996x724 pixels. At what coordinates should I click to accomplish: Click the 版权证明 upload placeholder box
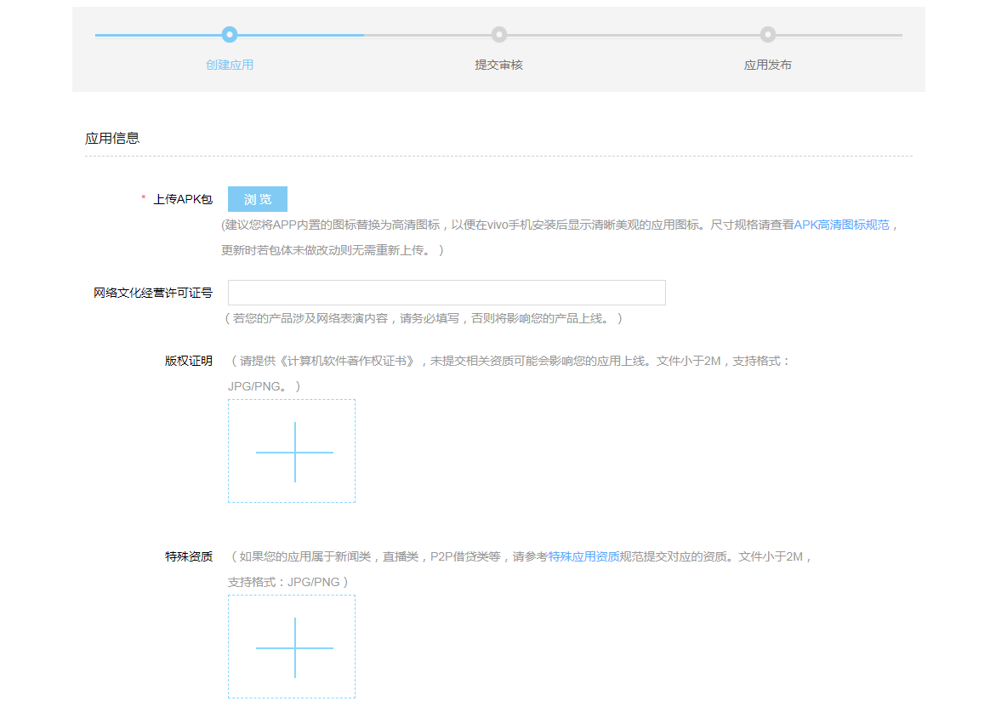click(292, 450)
